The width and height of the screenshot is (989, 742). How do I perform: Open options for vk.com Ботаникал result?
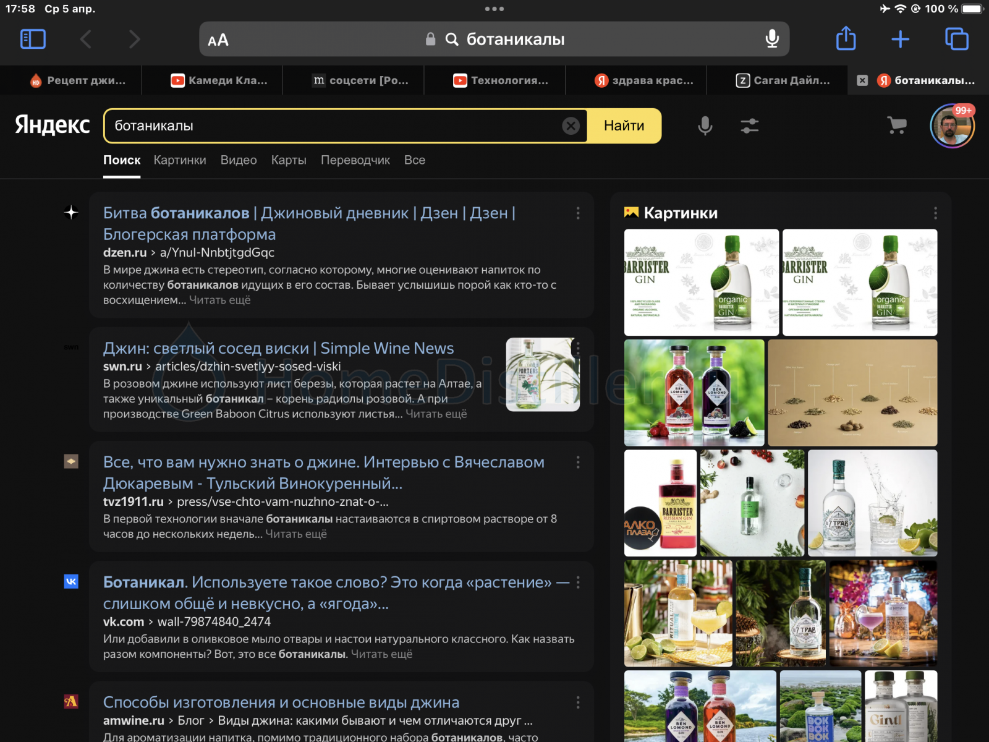point(578,582)
